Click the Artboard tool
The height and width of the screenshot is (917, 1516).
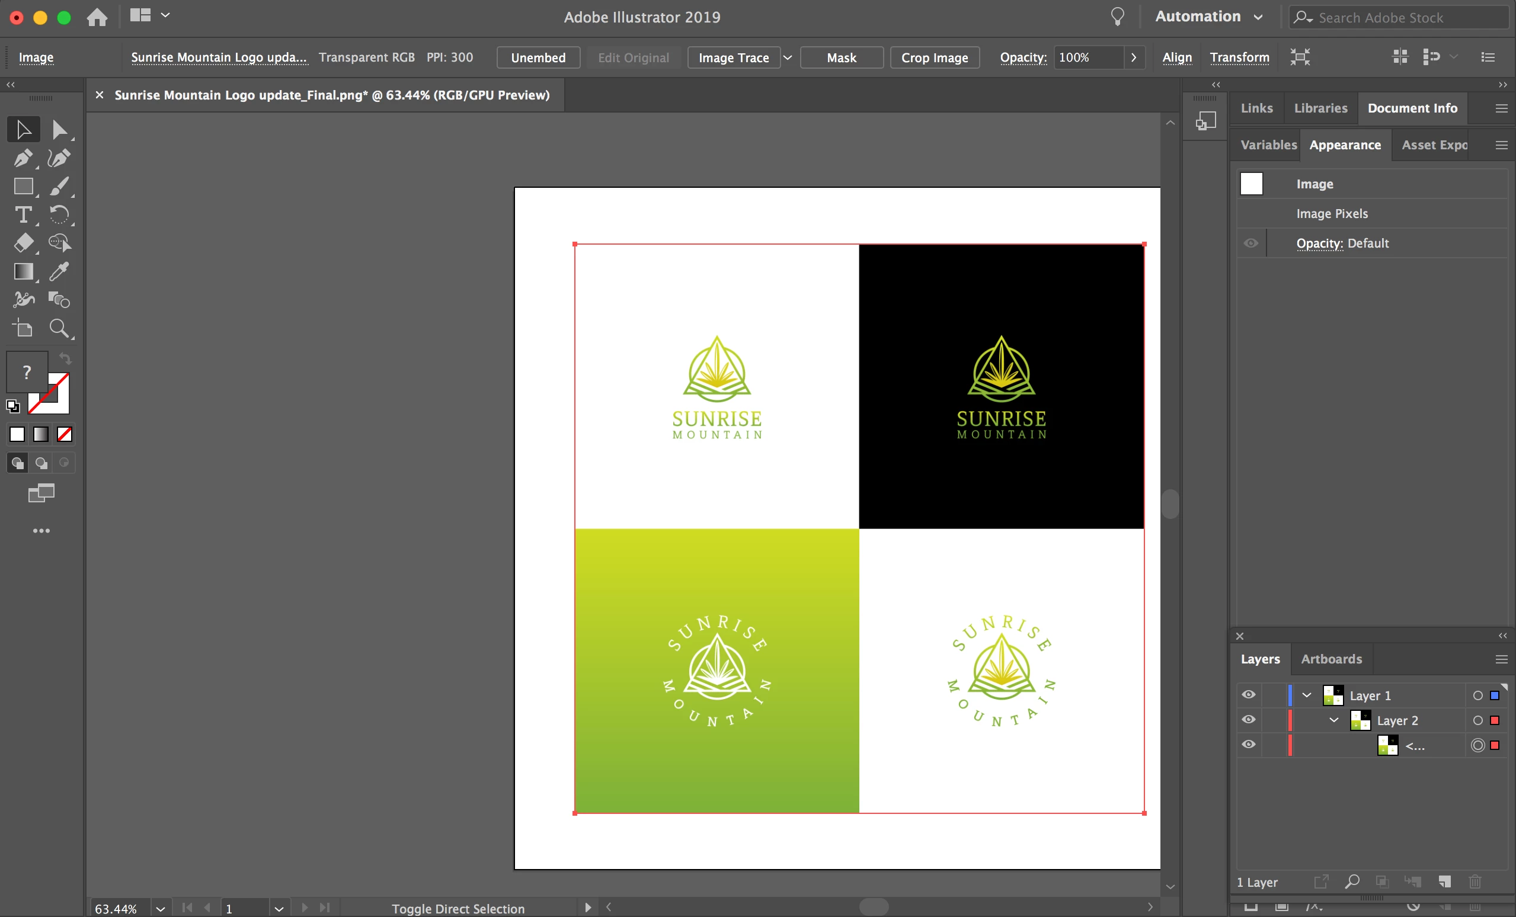pos(23,328)
